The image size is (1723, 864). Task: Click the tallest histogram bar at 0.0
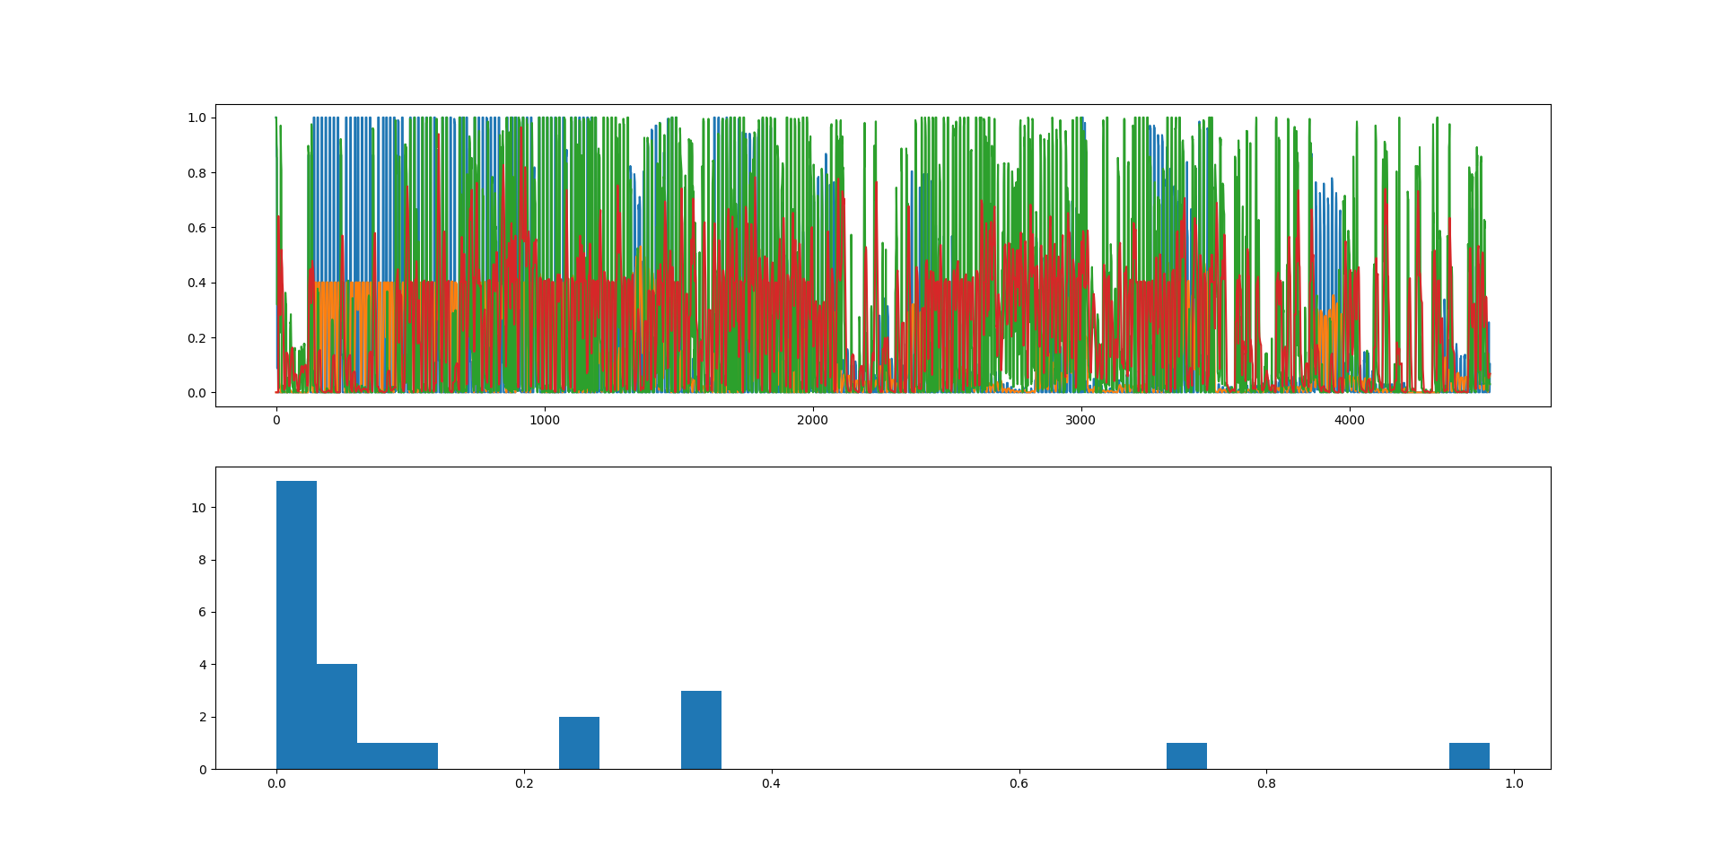tap(296, 624)
